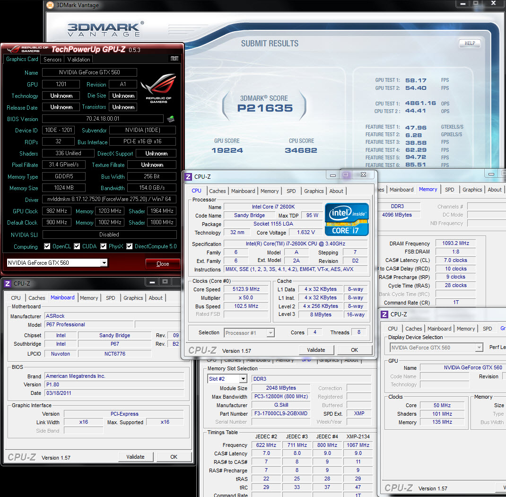Click OK in the Mainboard CPU-Z window
Image resolution: width=506 pixels, height=497 pixels.
(174, 457)
